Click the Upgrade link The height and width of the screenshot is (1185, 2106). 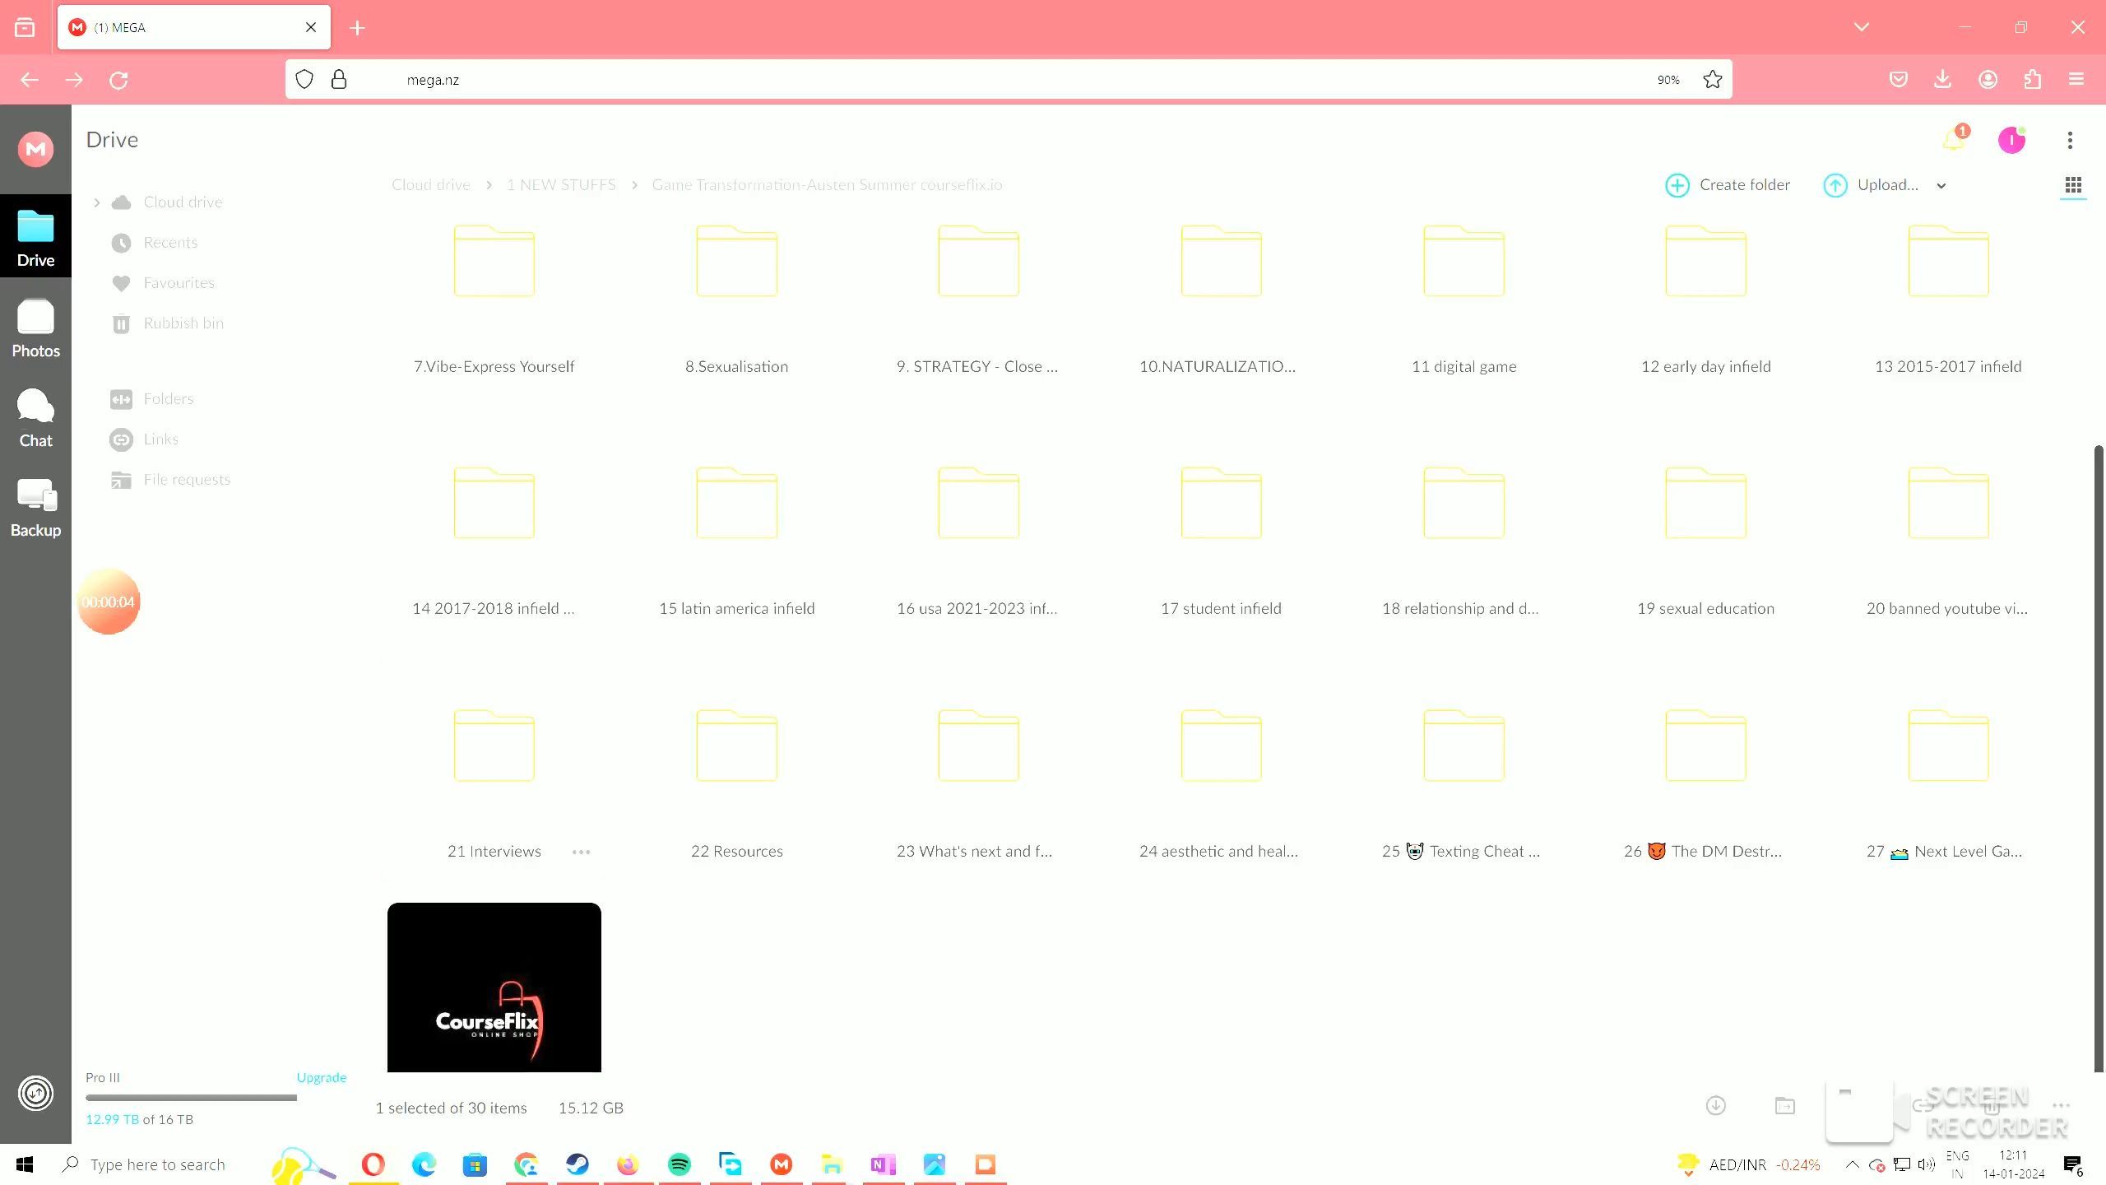click(x=321, y=1077)
